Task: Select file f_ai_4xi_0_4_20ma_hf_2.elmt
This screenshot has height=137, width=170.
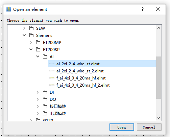Action: 83,85
